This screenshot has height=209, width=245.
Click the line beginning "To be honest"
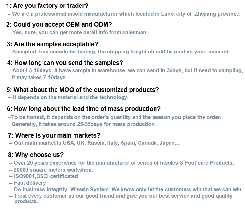(114, 117)
